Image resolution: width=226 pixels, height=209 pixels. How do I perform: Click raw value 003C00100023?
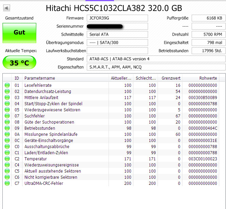pos(203,159)
